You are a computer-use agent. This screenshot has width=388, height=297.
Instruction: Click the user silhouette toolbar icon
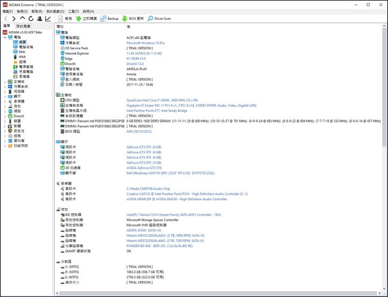(39, 18)
